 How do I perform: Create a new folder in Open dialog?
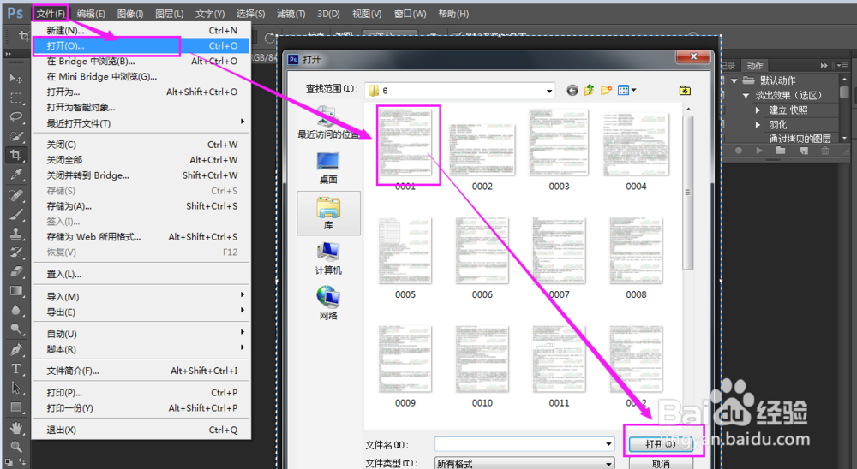[x=606, y=90]
